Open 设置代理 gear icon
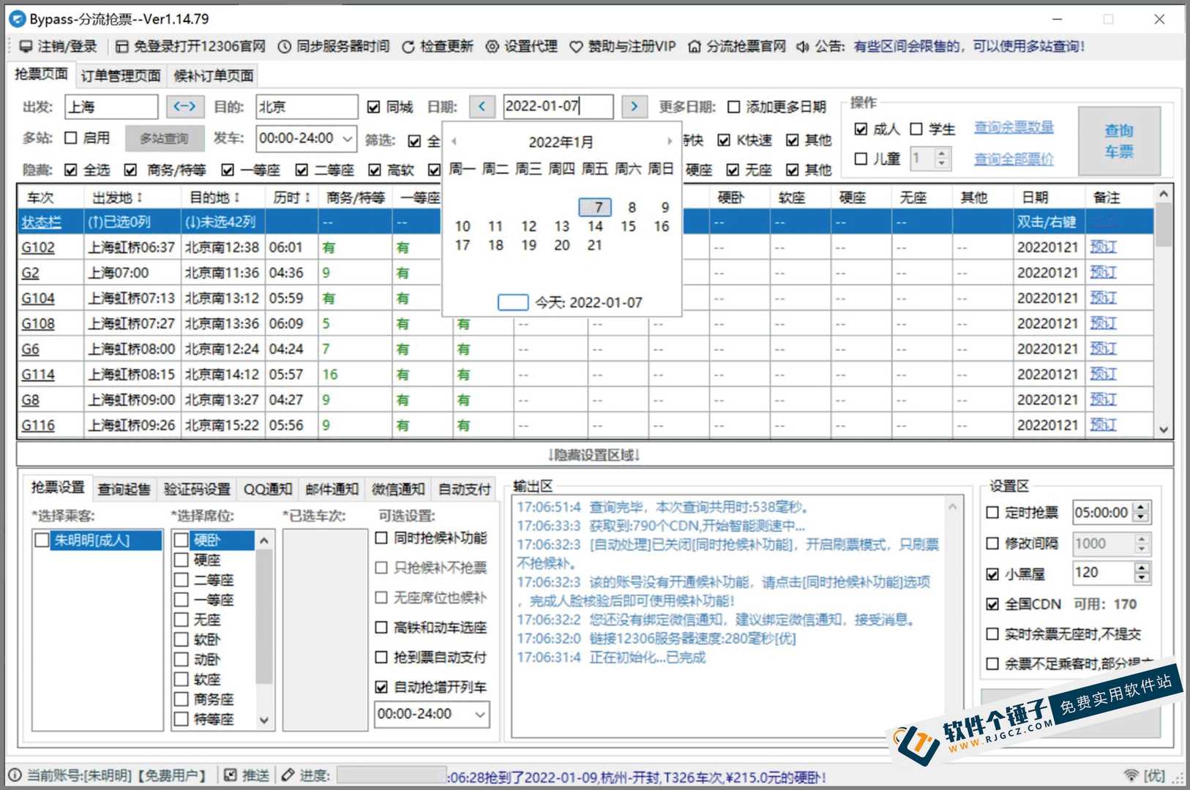Viewport: 1190px width, 790px height. (493, 47)
